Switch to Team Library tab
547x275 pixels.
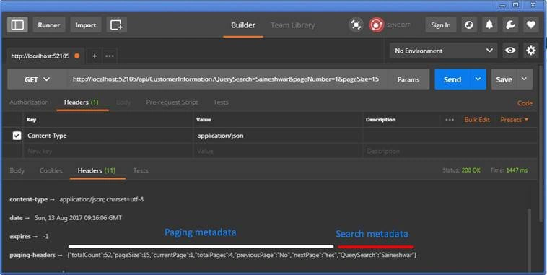pyautogui.click(x=293, y=25)
